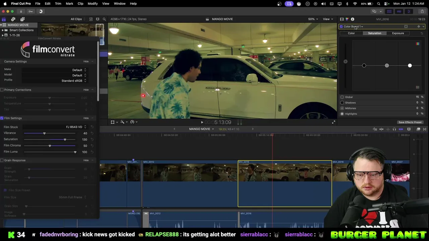Image resolution: width=429 pixels, height=241 pixels.
Task: Expand the 1-11-26 event
Action: coord(2,35)
